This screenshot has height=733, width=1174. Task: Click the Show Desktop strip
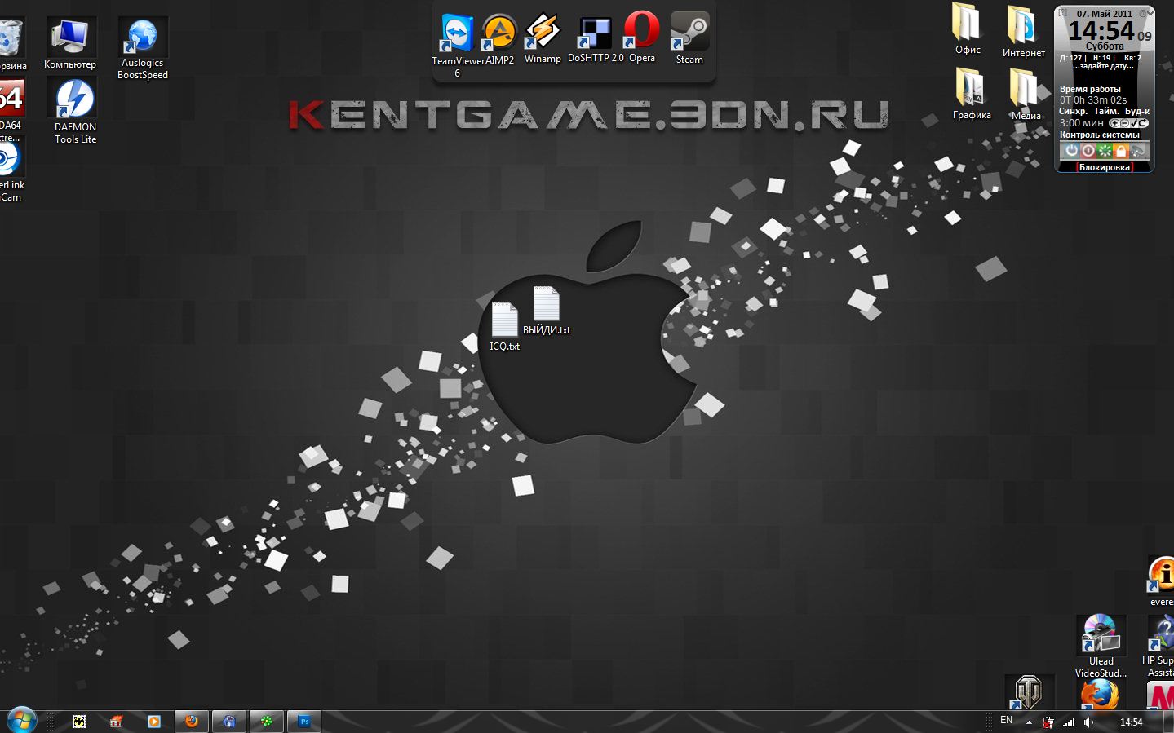pos(1168,722)
